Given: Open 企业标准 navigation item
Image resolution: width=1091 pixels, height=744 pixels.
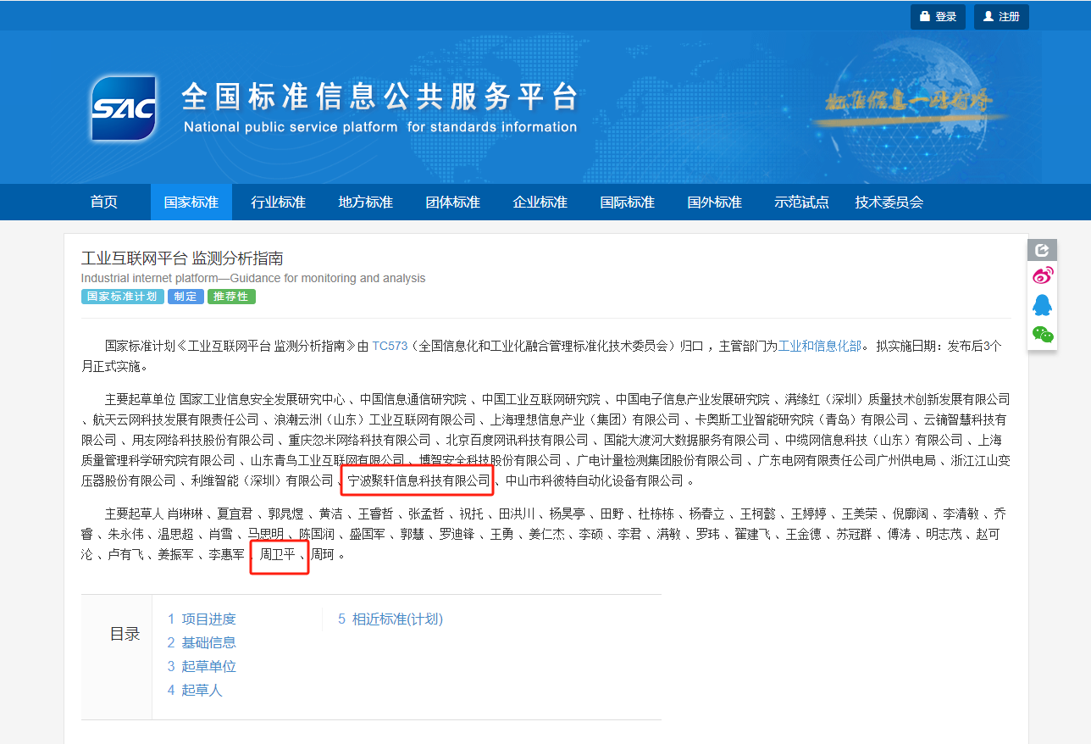Looking at the screenshot, I should tap(540, 203).
